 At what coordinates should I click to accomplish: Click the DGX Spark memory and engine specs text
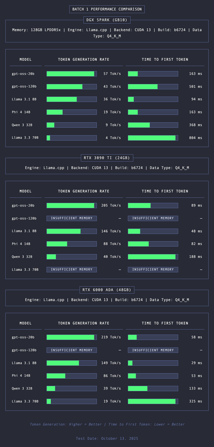click(x=107, y=33)
